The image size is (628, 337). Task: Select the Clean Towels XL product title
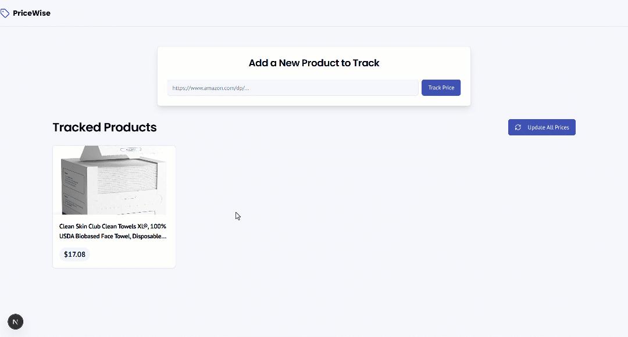click(x=112, y=231)
